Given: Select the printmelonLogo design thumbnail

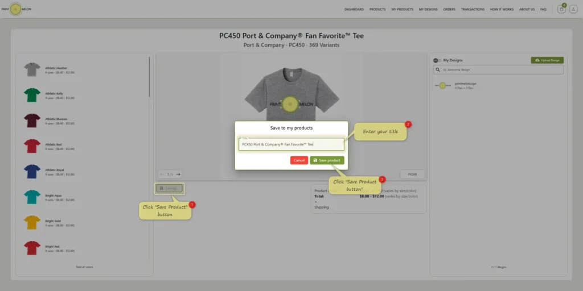Looking at the screenshot, I should point(442,85).
